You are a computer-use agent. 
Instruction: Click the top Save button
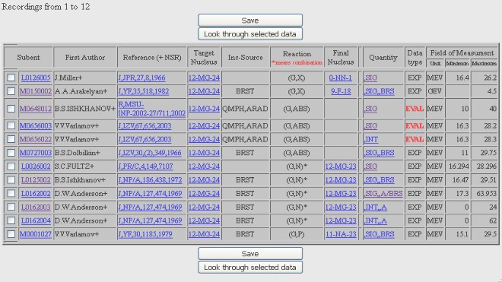coord(250,21)
